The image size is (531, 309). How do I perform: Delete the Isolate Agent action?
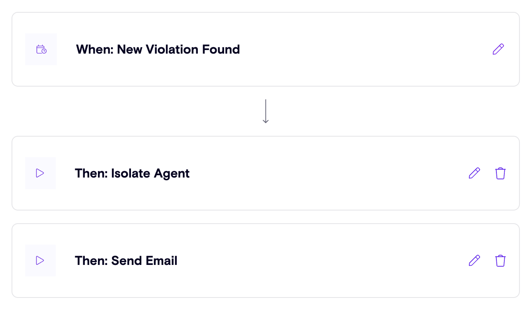pyautogui.click(x=500, y=173)
